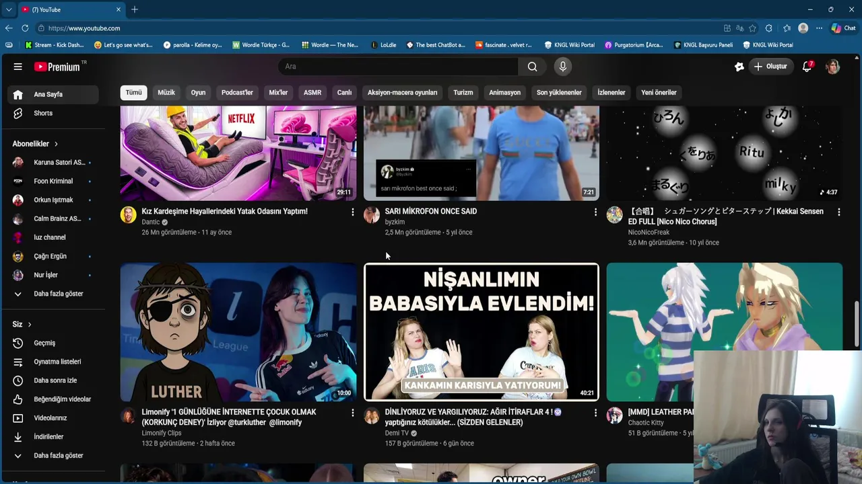
Task: Expand the Siz section chevron
Action: [30, 325]
